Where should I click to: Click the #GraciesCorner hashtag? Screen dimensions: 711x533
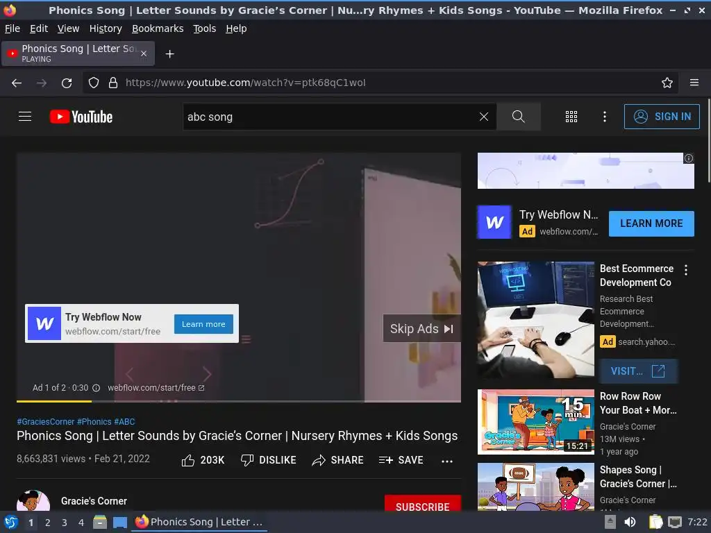click(46, 421)
